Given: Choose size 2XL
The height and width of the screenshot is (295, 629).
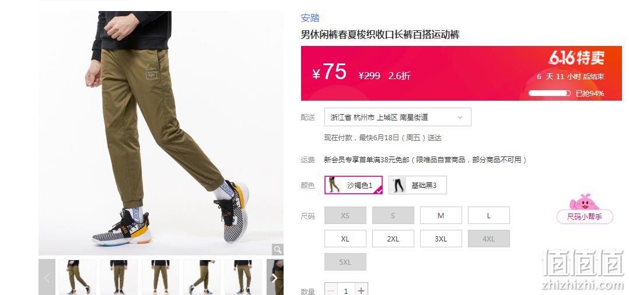Looking at the screenshot, I should pyautogui.click(x=393, y=239).
